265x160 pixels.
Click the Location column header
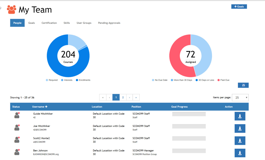pyautogui.click(x=97, y=106)
